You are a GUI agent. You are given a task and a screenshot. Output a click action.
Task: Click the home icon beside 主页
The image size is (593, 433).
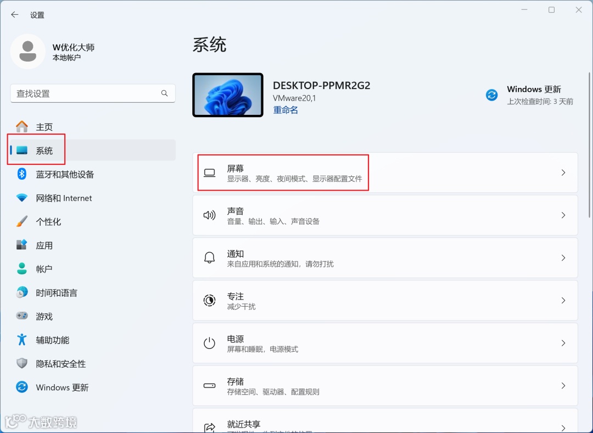22,126
